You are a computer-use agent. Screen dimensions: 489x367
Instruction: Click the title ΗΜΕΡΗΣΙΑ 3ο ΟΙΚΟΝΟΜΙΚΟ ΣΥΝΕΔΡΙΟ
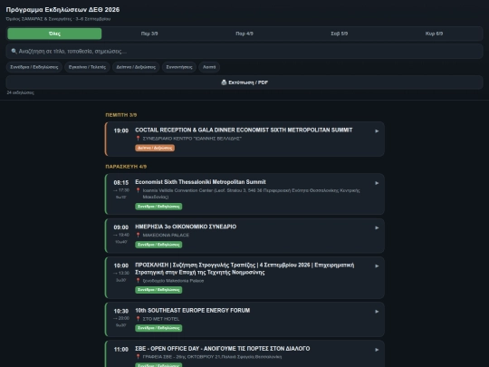(x=186, y=227)
